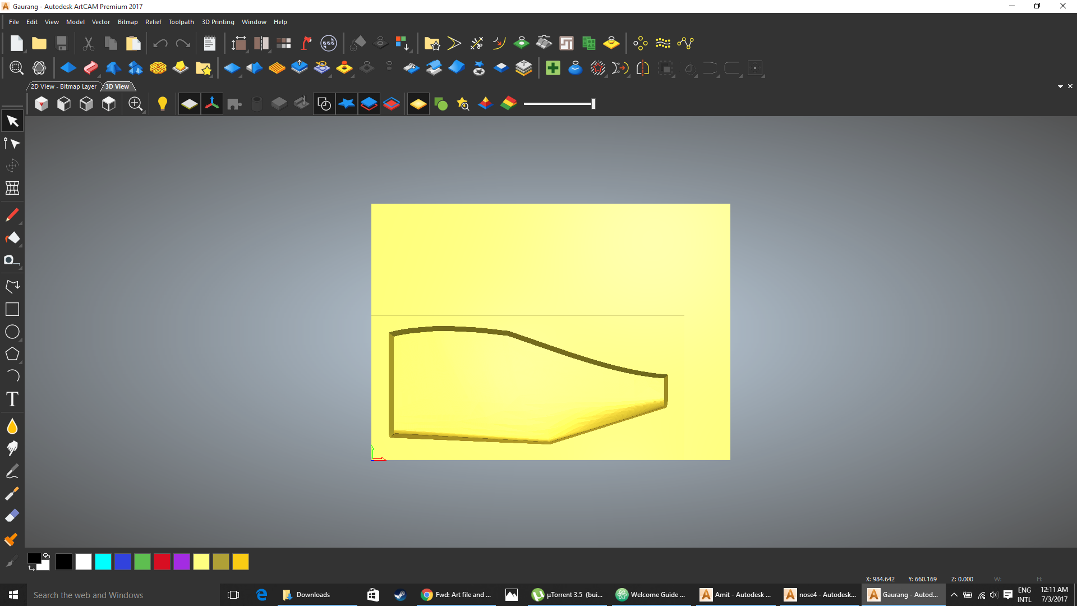1077x606 pixels.
Task: Toggle the zero plane display button
Action: tap(190, 104)
